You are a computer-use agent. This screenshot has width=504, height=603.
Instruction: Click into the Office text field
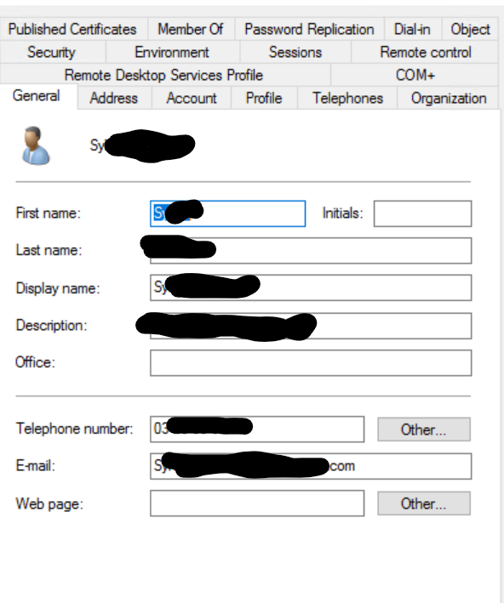click(x=311, y=362)
